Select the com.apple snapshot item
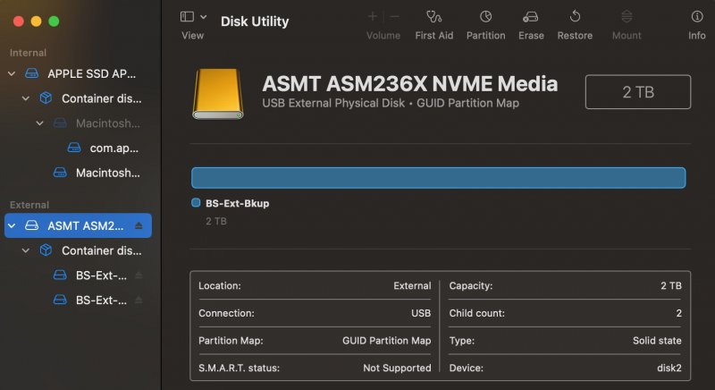 pyautogui.click(x=114, y=148)
